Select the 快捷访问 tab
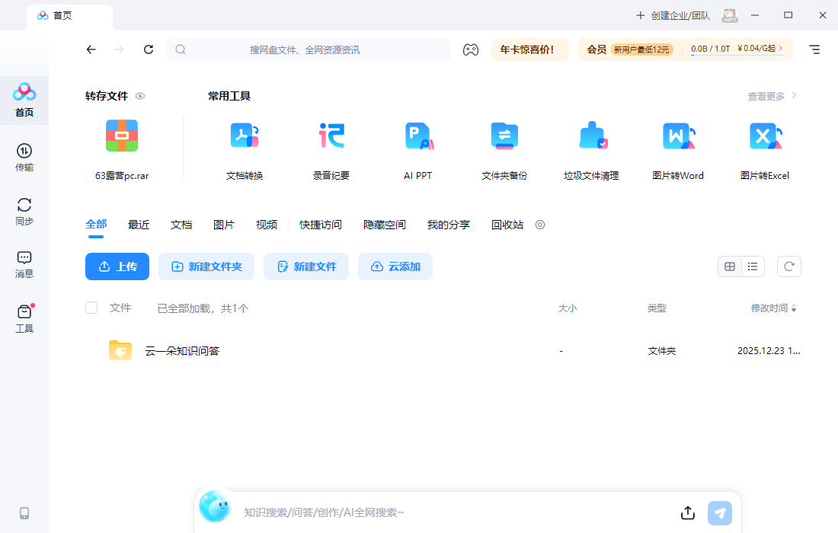Image resolution: width=838 pixels, height=533 pixels. (x=321, y=225)
